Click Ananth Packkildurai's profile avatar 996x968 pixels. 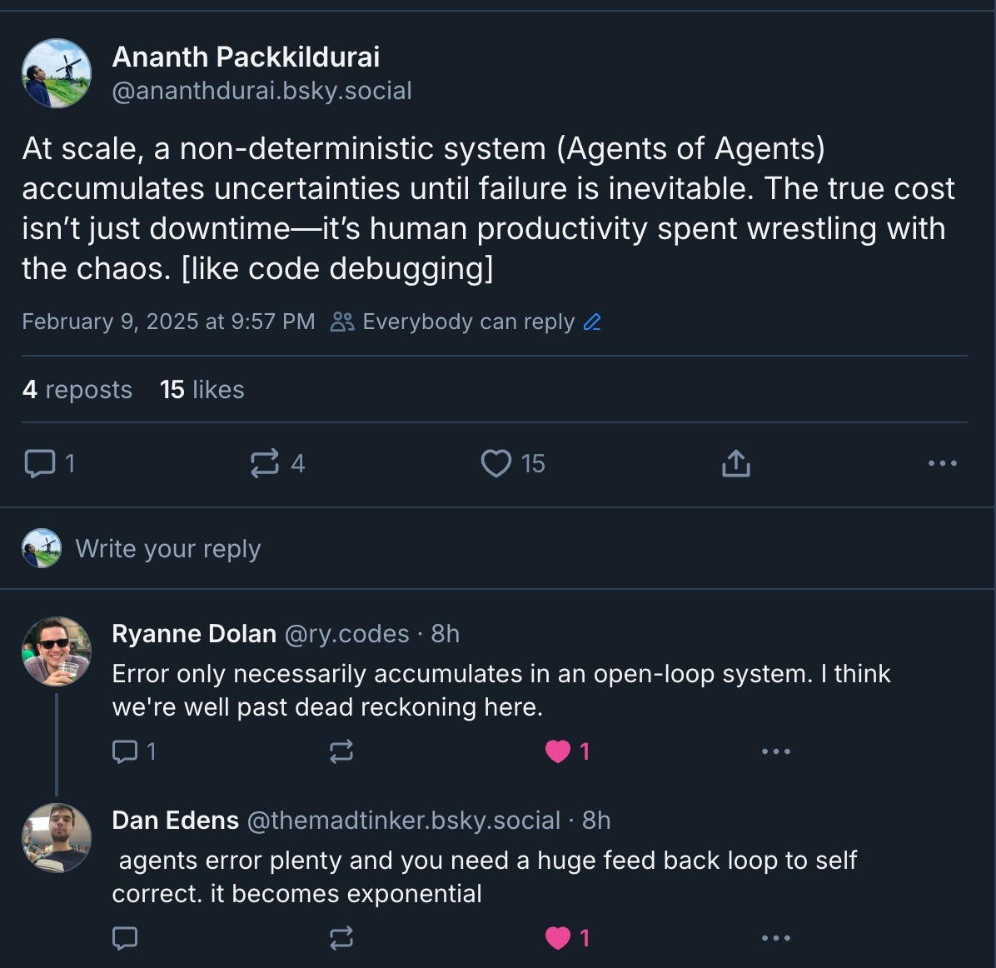(56, 72)
